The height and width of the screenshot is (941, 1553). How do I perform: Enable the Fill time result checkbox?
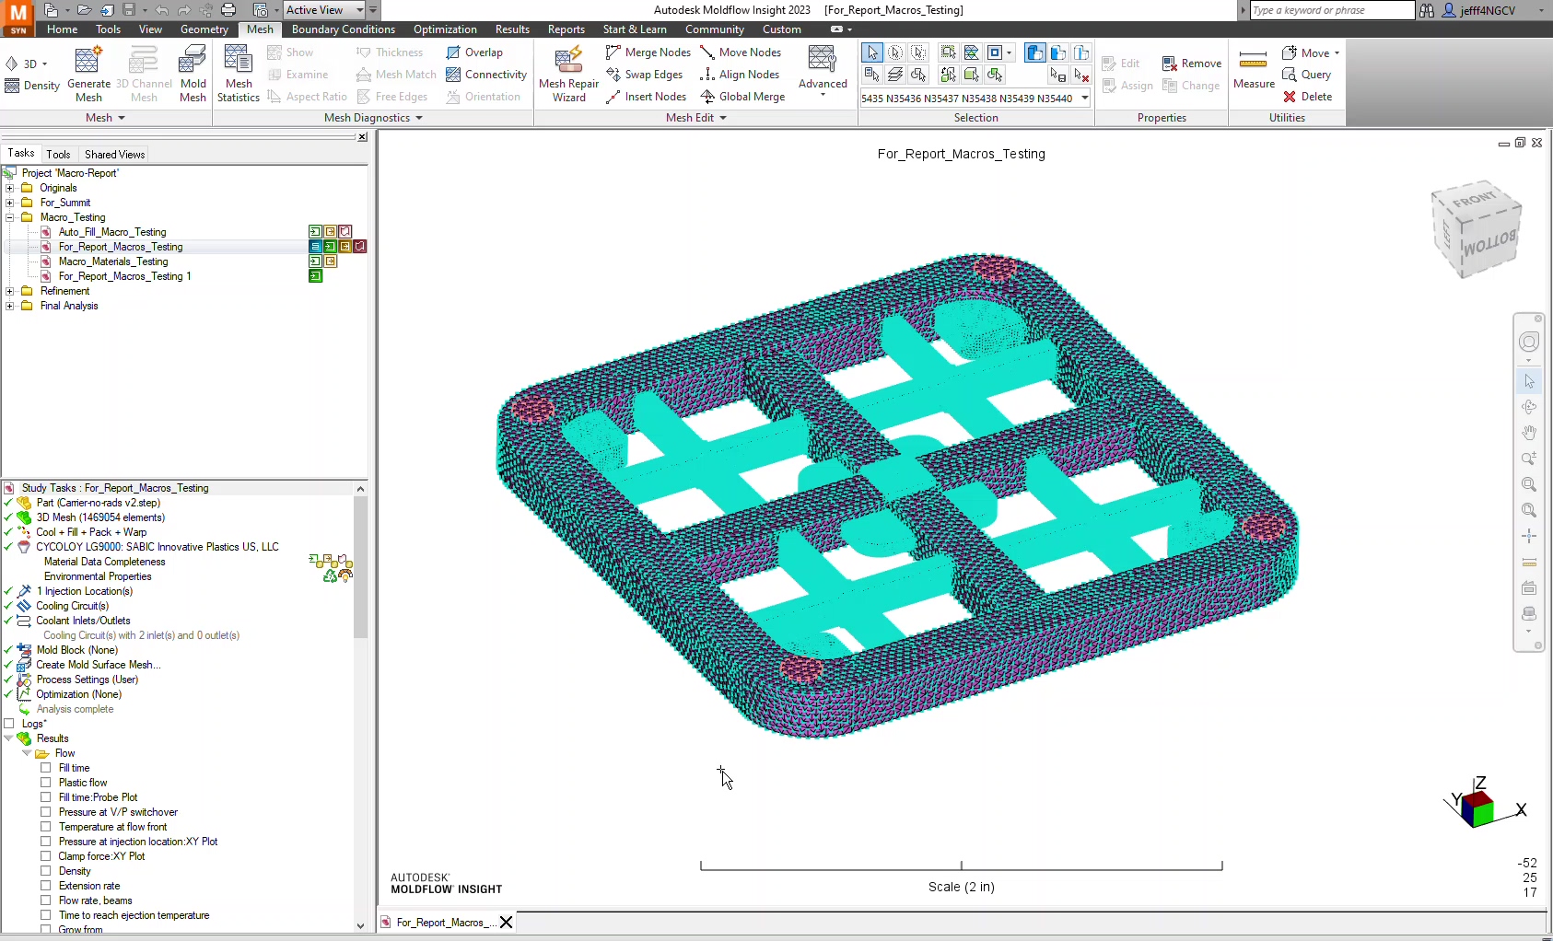[46, 768]
